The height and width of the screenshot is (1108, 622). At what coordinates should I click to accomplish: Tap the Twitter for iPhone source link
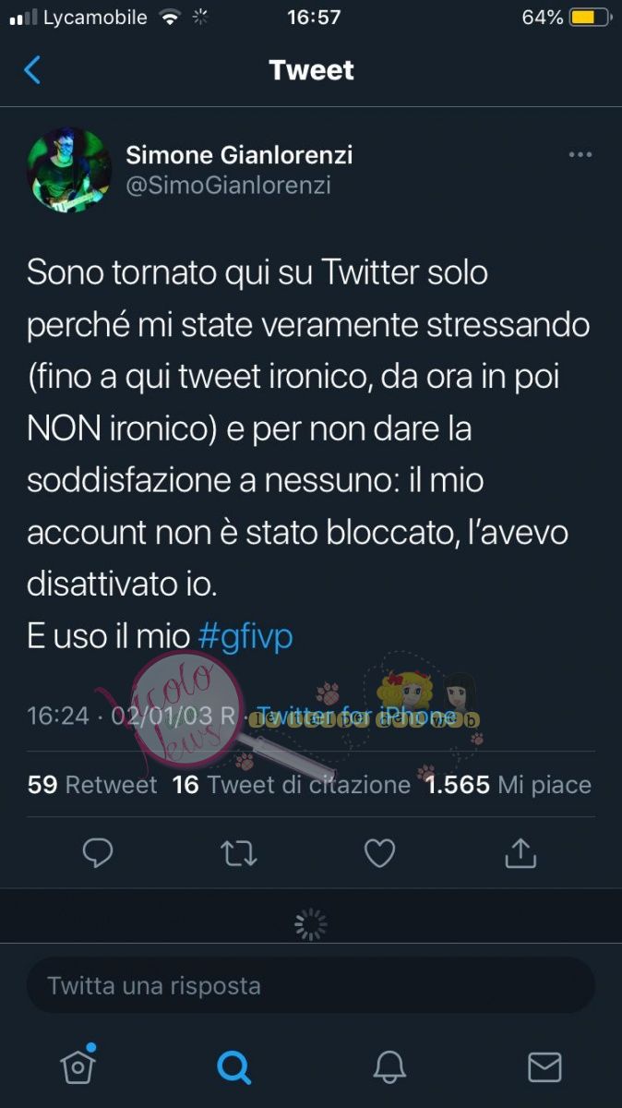click(x=356, y=716)
